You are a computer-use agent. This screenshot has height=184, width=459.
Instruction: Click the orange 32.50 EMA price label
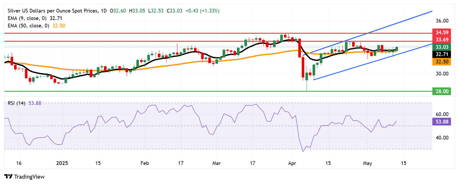[442, 61]
